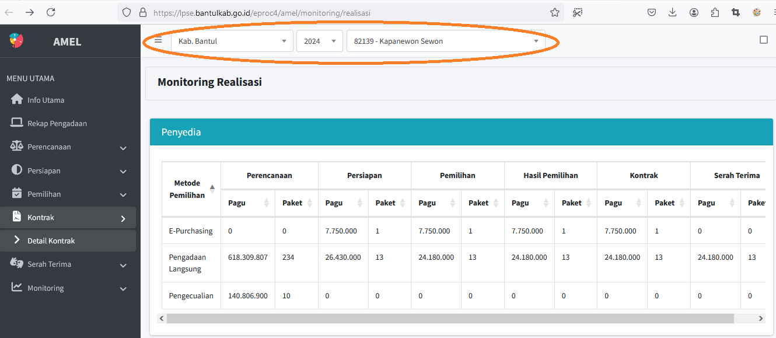The image size is (776, 338).
Task: Open the 82139 - Kapanewon Sewon dropdown
Action: (446, 41)
